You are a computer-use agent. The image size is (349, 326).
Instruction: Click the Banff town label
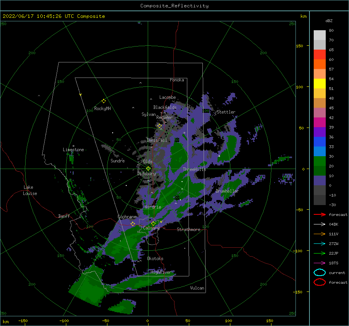pyautogui.click(x=64, y=216)
